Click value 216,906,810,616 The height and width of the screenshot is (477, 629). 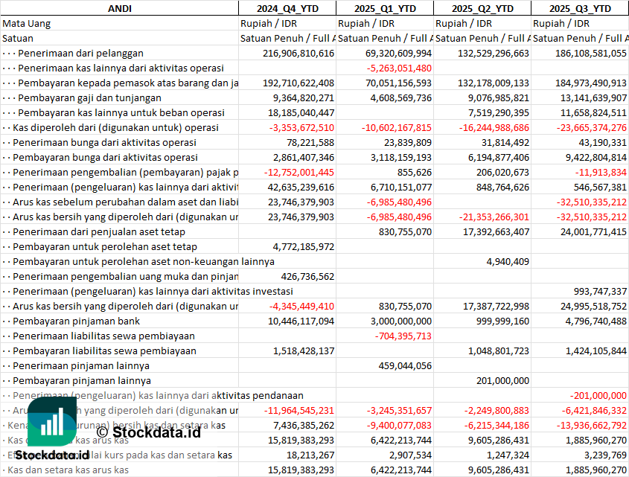click(298, 54)
